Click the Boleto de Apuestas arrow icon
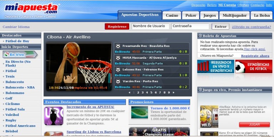Image resolution: width=274 pixels, height=137 pixels. click(200, 36)
